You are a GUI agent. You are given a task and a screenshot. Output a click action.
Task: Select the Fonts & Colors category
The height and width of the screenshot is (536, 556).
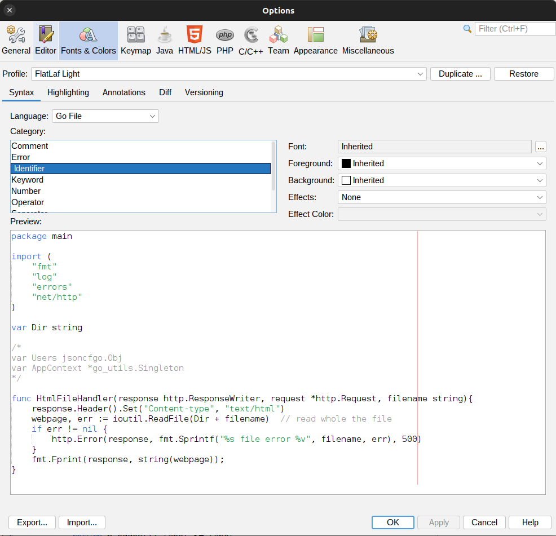pos(89,41)
